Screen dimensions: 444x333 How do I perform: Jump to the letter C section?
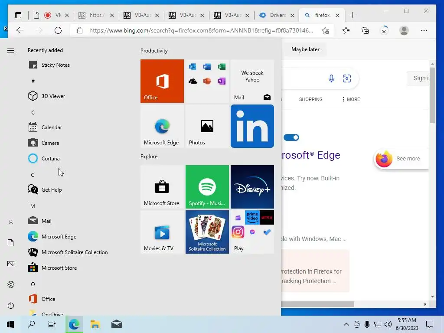pyautogui.click(x=33, y=112)
